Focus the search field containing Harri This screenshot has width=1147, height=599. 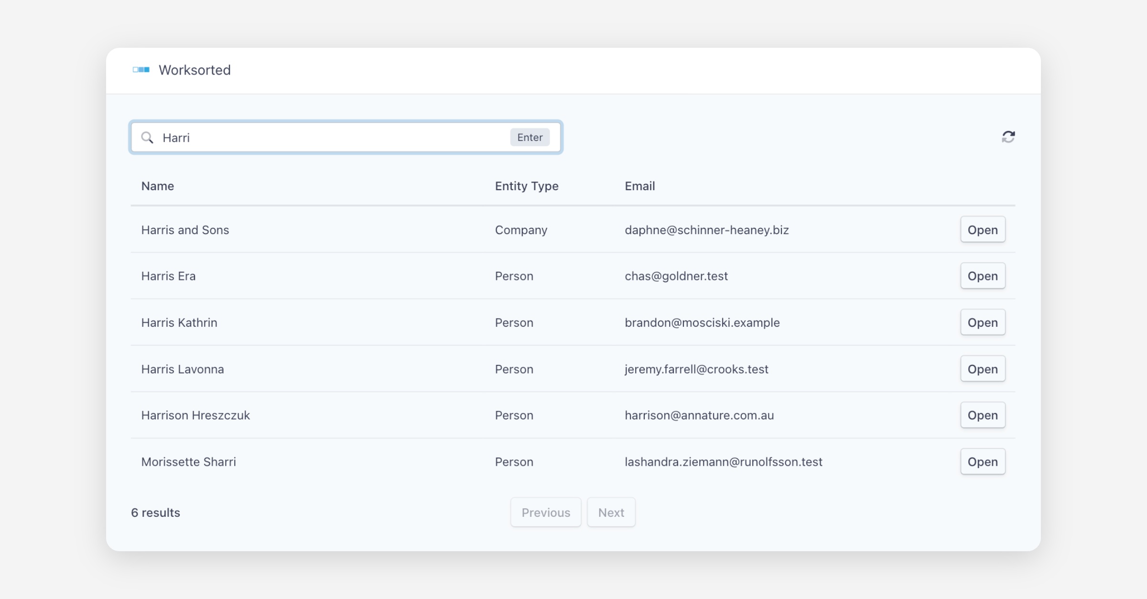pos(335,138)
